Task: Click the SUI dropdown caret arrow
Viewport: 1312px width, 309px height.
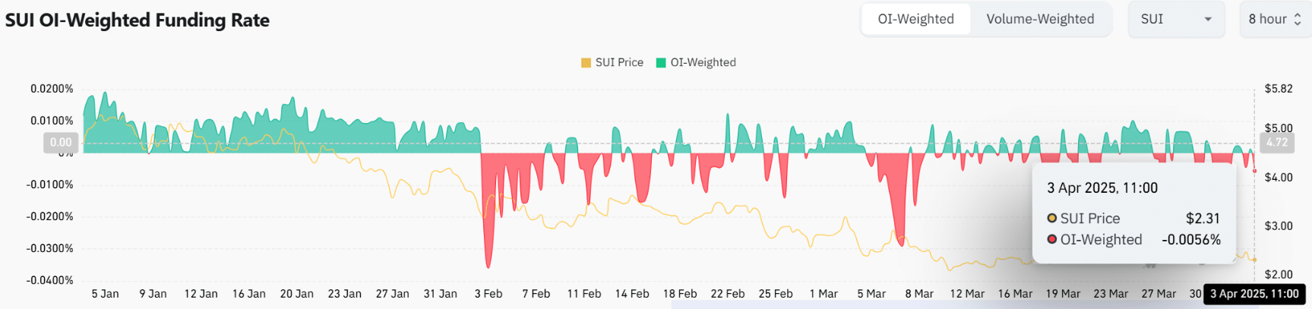Action: click(x=1208, y=19)
